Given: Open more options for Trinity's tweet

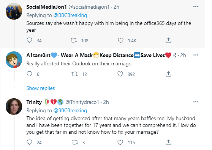Looking at the screenshot, I should 196,102.
